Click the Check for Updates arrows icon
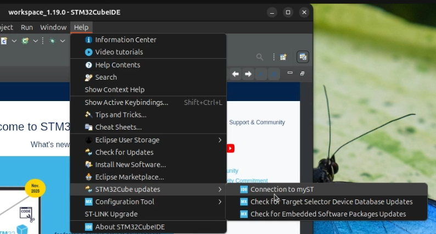436x234 pixels. [x=88, y=152]
